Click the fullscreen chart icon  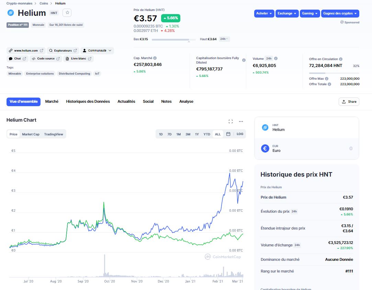pos(230,121)
